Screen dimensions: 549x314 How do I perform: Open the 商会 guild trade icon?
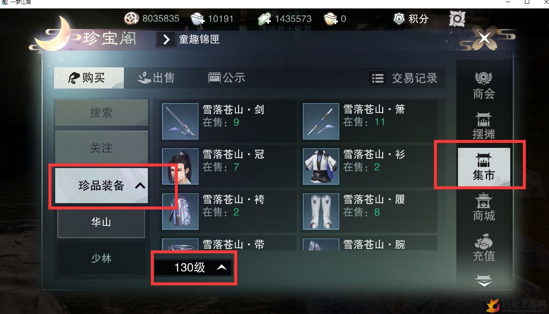[x=484, y=86]
